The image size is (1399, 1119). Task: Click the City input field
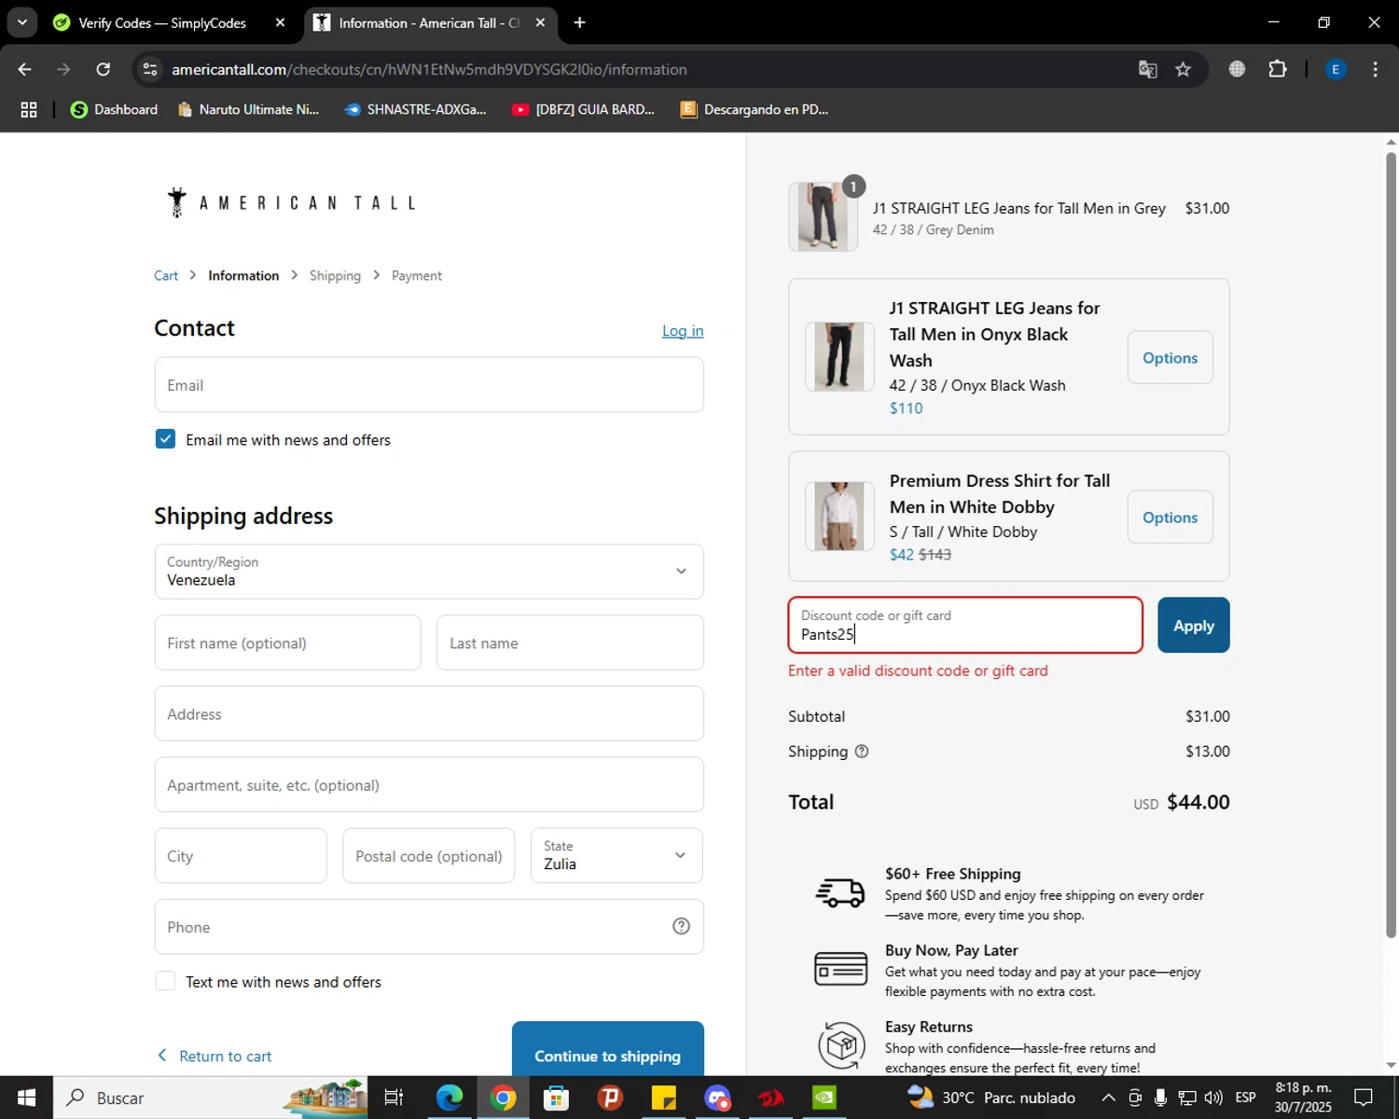tap(241, 855)
